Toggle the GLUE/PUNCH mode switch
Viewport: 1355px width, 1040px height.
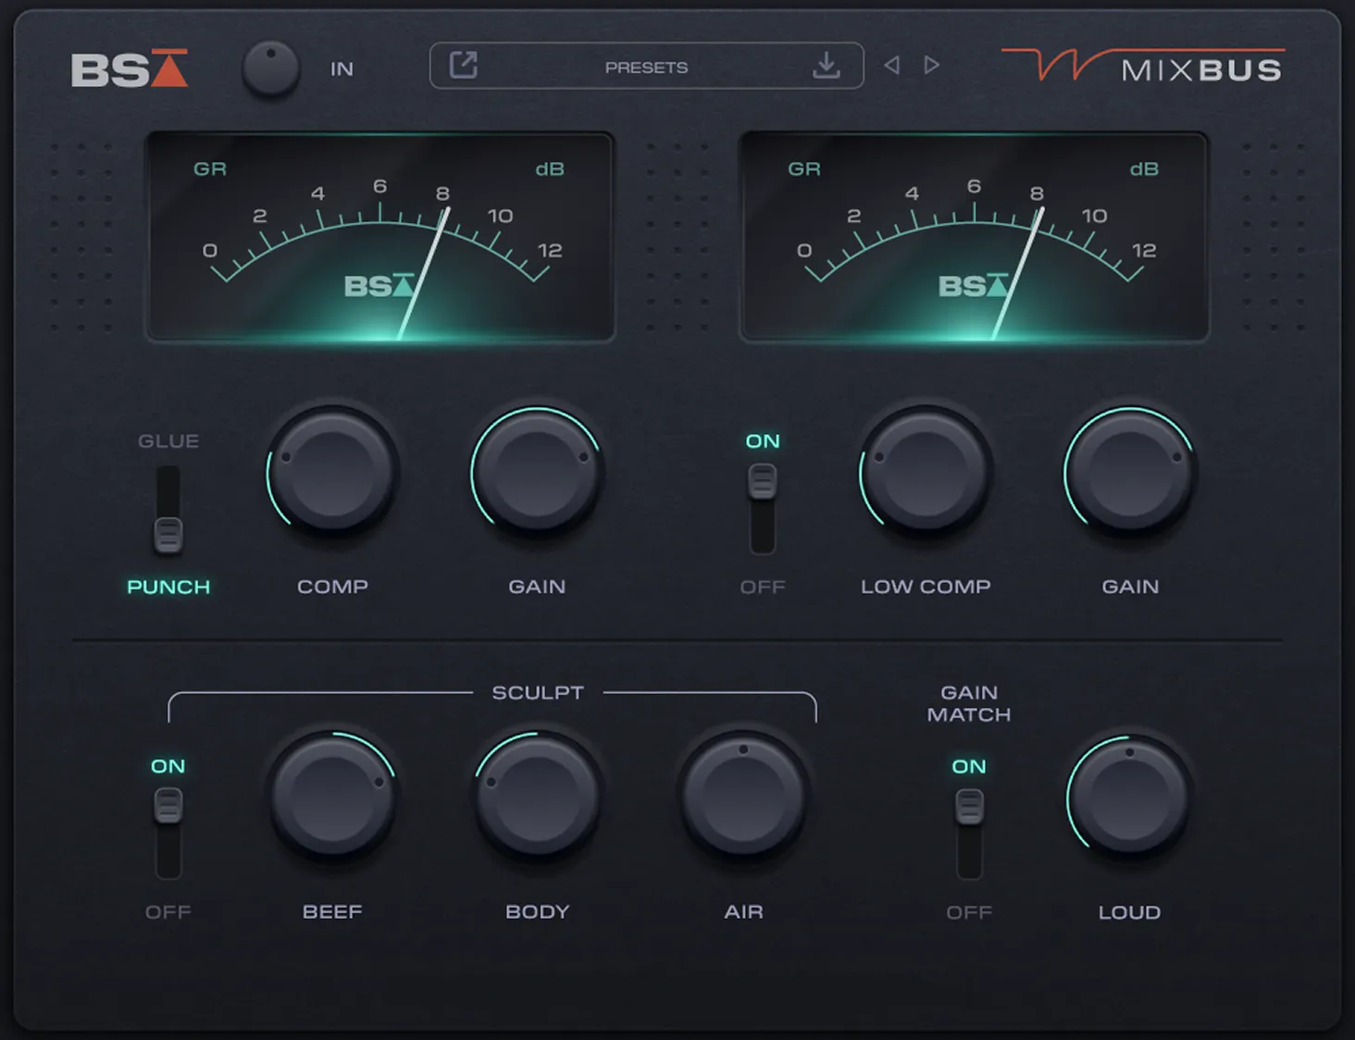click(x=168, y=511)
